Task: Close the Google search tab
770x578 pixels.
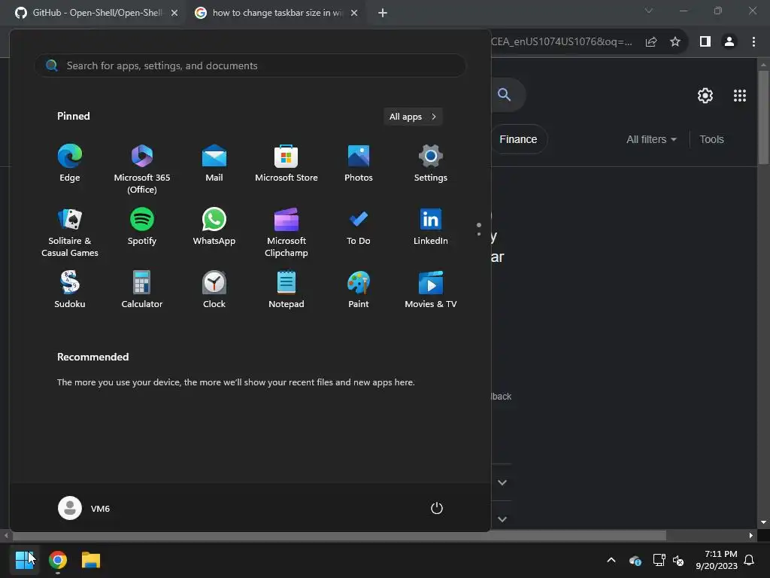Action: tap(354, 13)
